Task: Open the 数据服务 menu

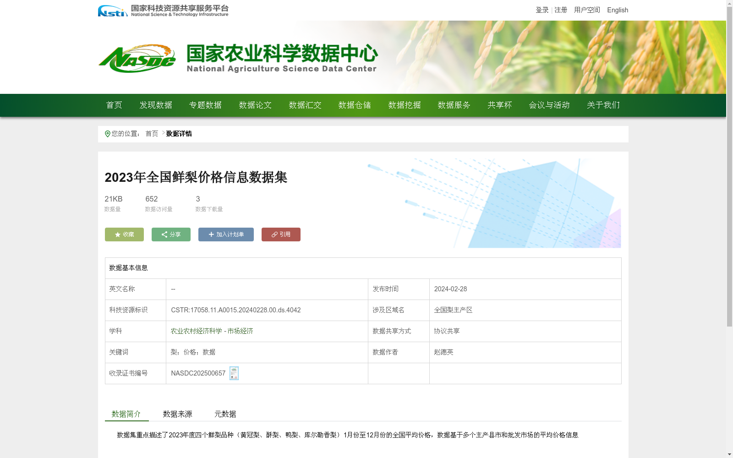Action: 454,105
